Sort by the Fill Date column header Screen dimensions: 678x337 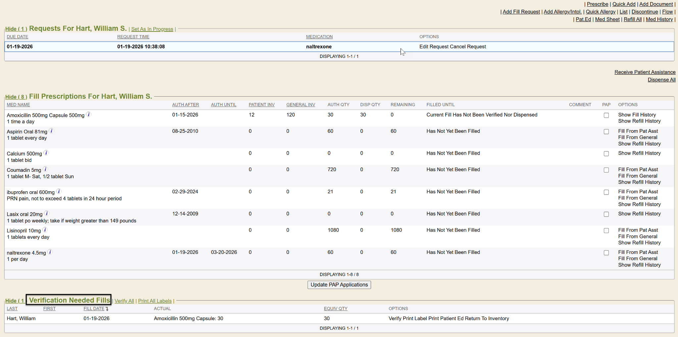(x=94, y=309)
